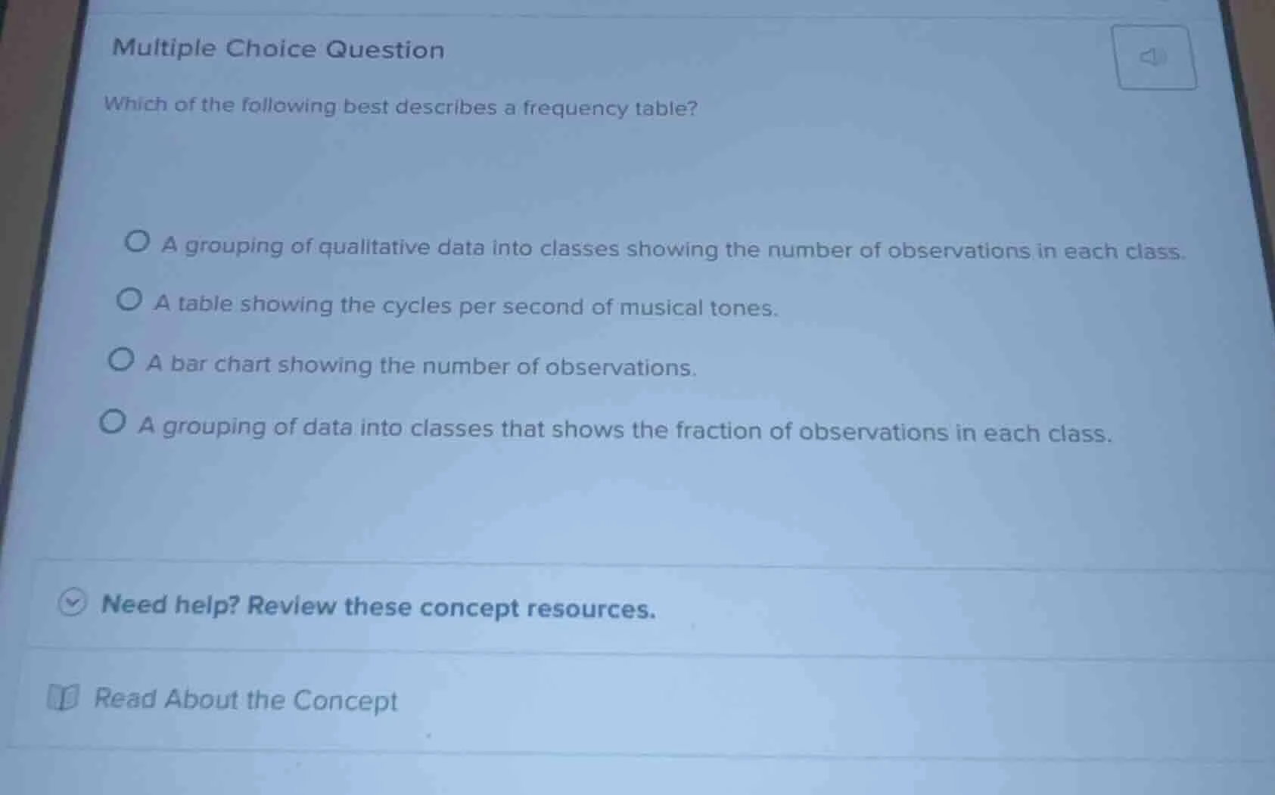Select the bar chart answer option
Viewport: 1275px width, 795px height.
[x=123, y=361]
